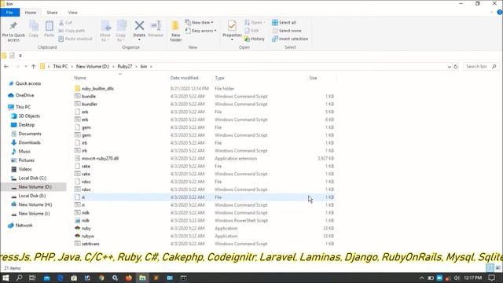This screenshot has height=283, width=503.
Task: Open address bar history dropdown arrow
Action: click(x=449, y=66)
